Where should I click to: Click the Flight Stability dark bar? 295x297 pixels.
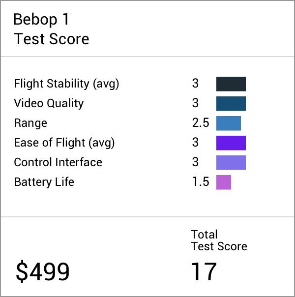tap(231, 84)
